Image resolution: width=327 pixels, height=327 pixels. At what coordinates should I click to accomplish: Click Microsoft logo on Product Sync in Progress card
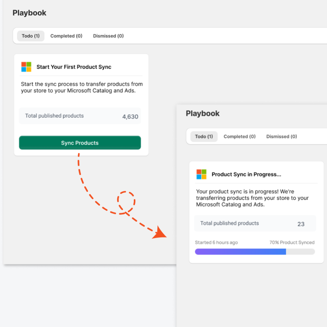tap(202, 174)
